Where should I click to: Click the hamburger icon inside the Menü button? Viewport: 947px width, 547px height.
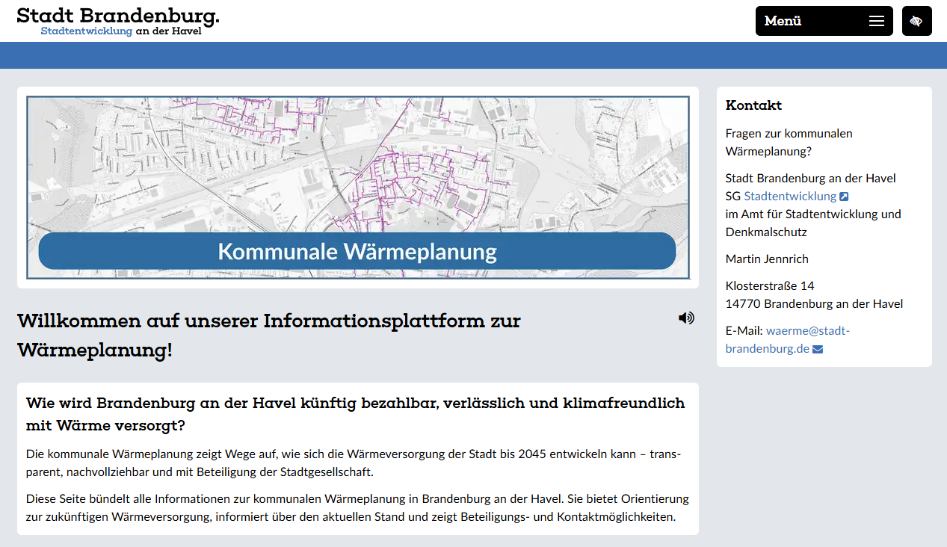click(x=875, y=20)
